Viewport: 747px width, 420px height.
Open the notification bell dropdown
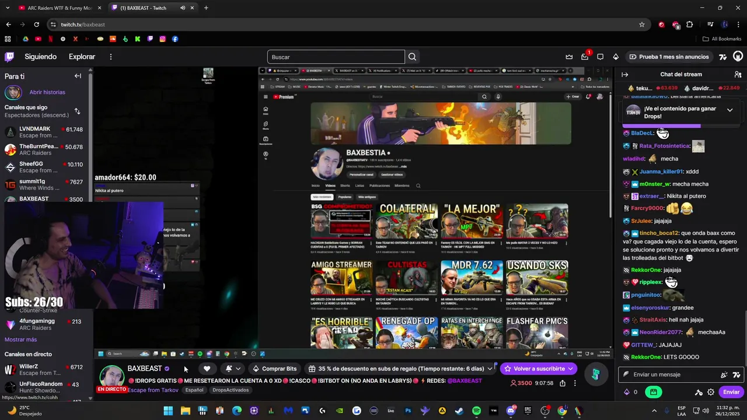tap(233, 369)
